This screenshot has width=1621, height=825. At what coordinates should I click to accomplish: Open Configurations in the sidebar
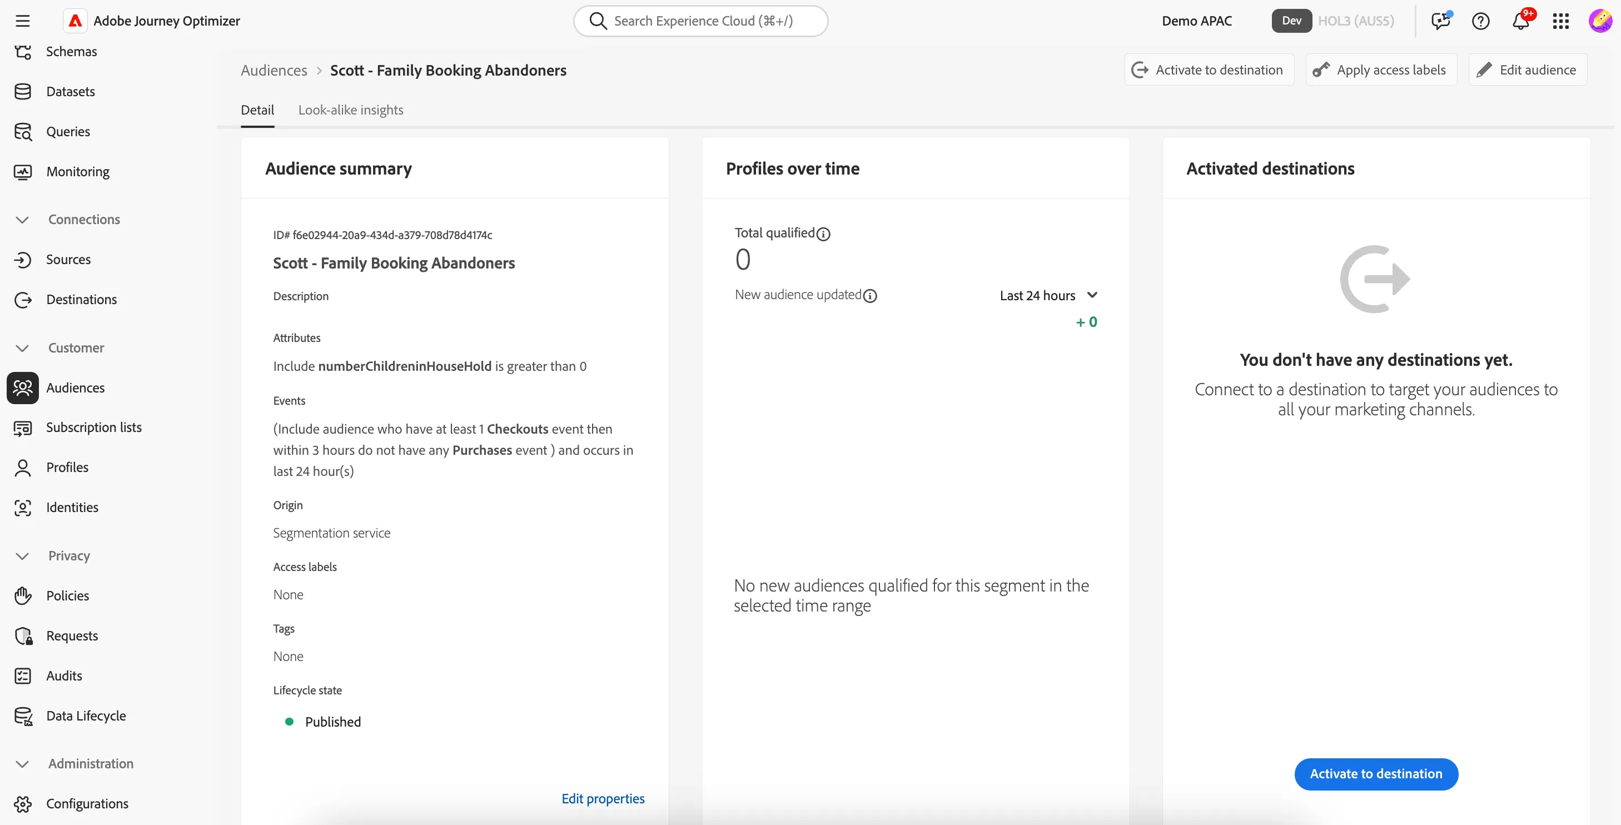(87, 804)
